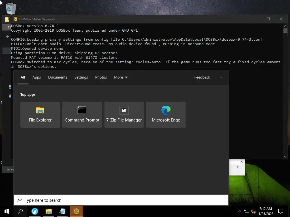Expand the More dropdown in search
The width and height of the screenshot is (290, 217).
pyautogui.click(x=121, y=77)
